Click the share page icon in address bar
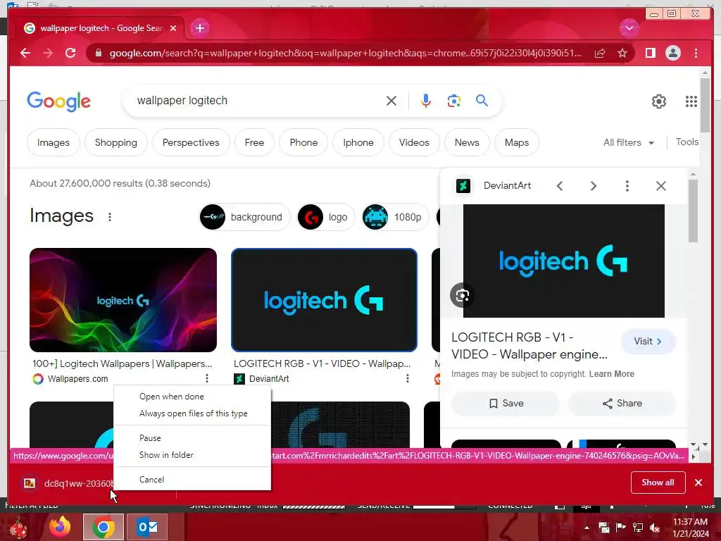Screen dimensions: 721x541 (x=600, y=53)
